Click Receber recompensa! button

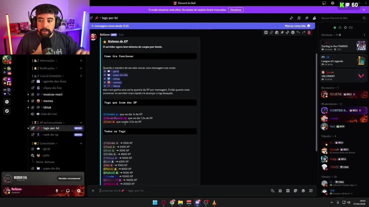(69, 179)
